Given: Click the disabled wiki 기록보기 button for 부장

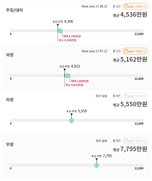Looking at the screenshot, I should coord(135,141).
